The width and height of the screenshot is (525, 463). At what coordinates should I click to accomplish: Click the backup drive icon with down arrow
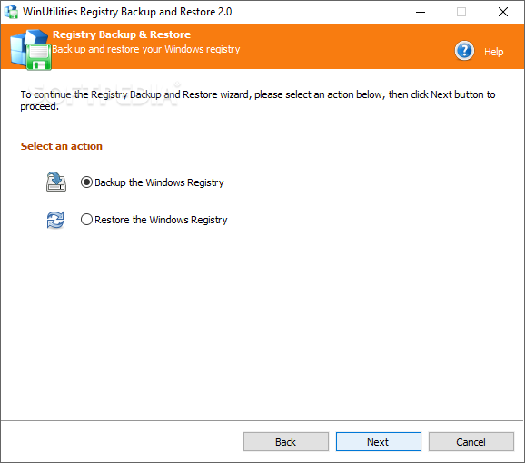(56, 182)
